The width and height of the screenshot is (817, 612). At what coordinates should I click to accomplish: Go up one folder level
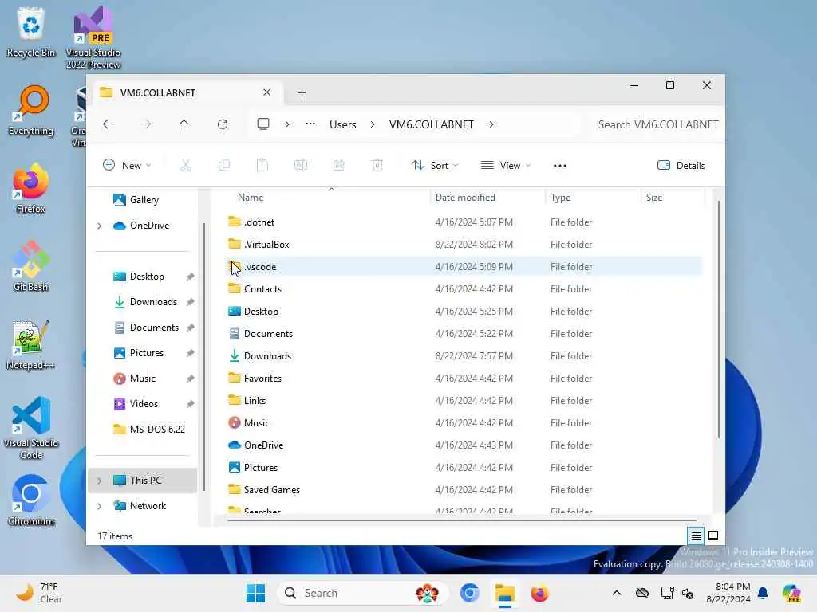[x=184, y=124]
